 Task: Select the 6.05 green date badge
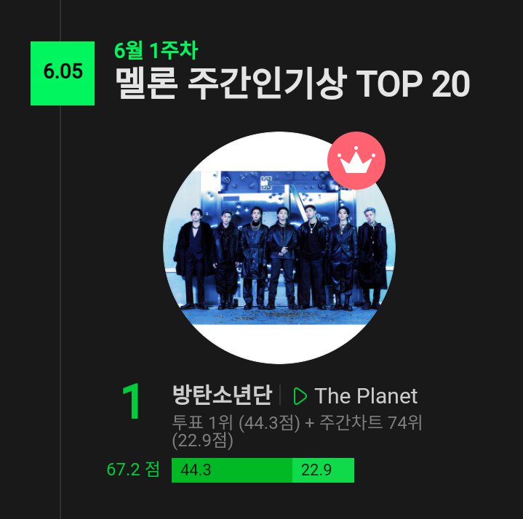click(63, 73)
